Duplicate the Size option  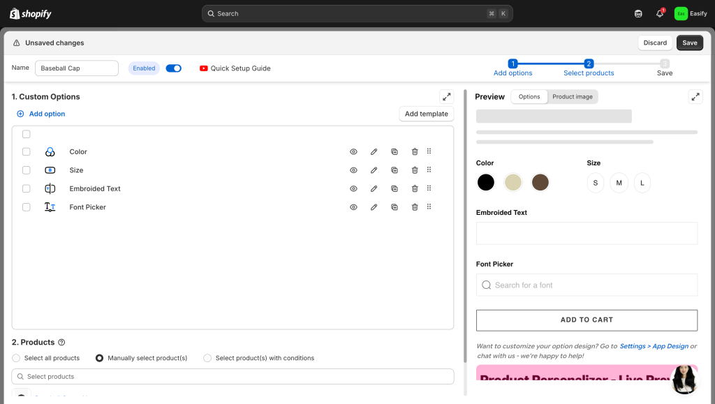click(395, 170)
